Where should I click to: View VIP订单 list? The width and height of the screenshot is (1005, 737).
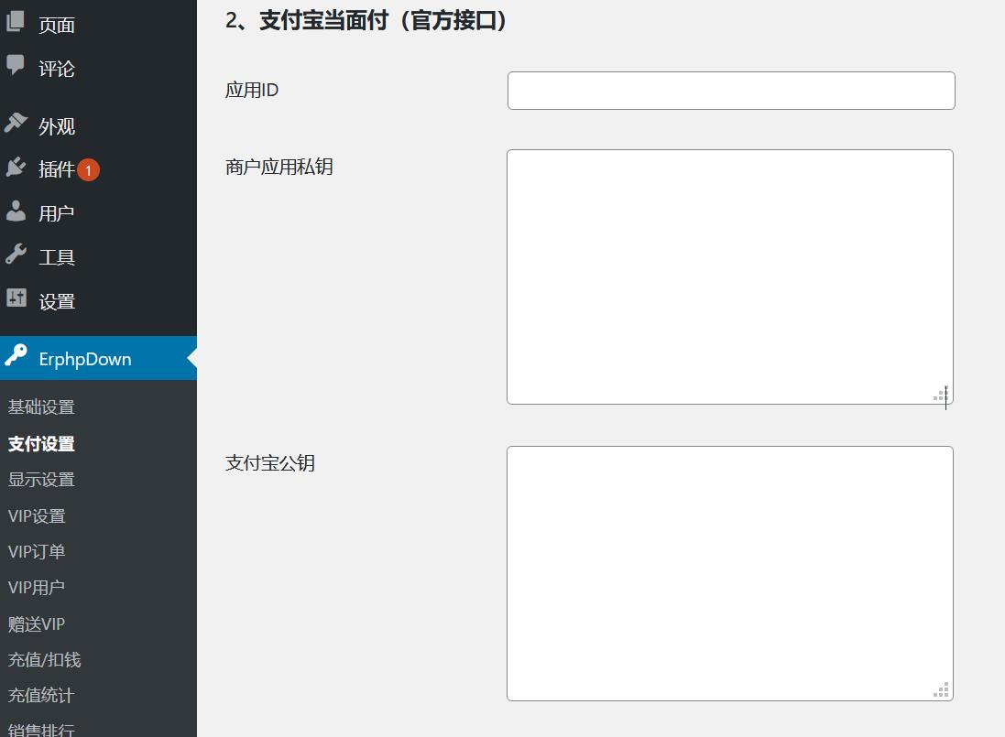[37, 552]
